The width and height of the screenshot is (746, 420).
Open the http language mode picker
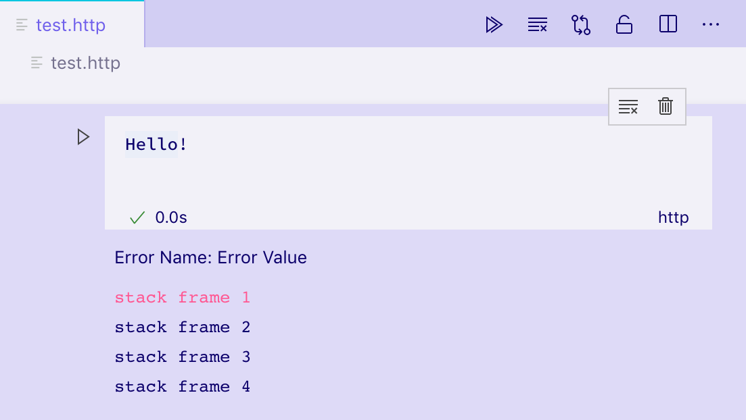[x=673, y=217]
